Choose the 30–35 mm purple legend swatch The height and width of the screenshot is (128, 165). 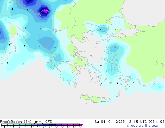click(59, 125)
